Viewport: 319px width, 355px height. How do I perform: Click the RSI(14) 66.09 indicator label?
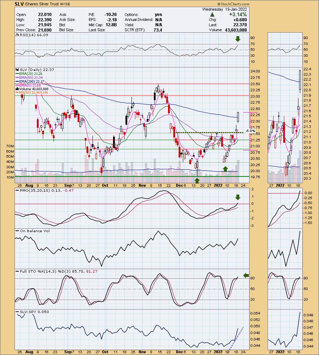(34, 35)
